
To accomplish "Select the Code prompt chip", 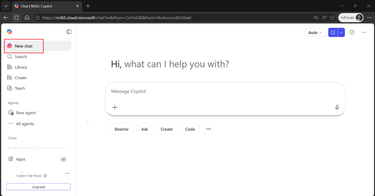I will pyautogui.click(x=190, y=129).
